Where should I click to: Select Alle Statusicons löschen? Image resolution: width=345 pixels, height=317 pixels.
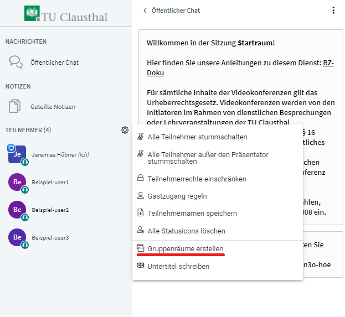[186, 231]
